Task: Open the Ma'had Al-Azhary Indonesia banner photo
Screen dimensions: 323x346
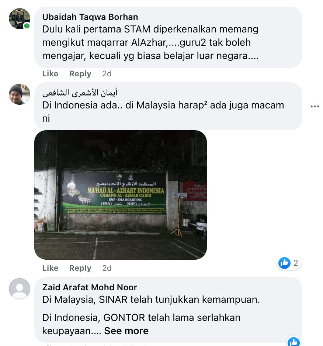Action: pos(121,195)
